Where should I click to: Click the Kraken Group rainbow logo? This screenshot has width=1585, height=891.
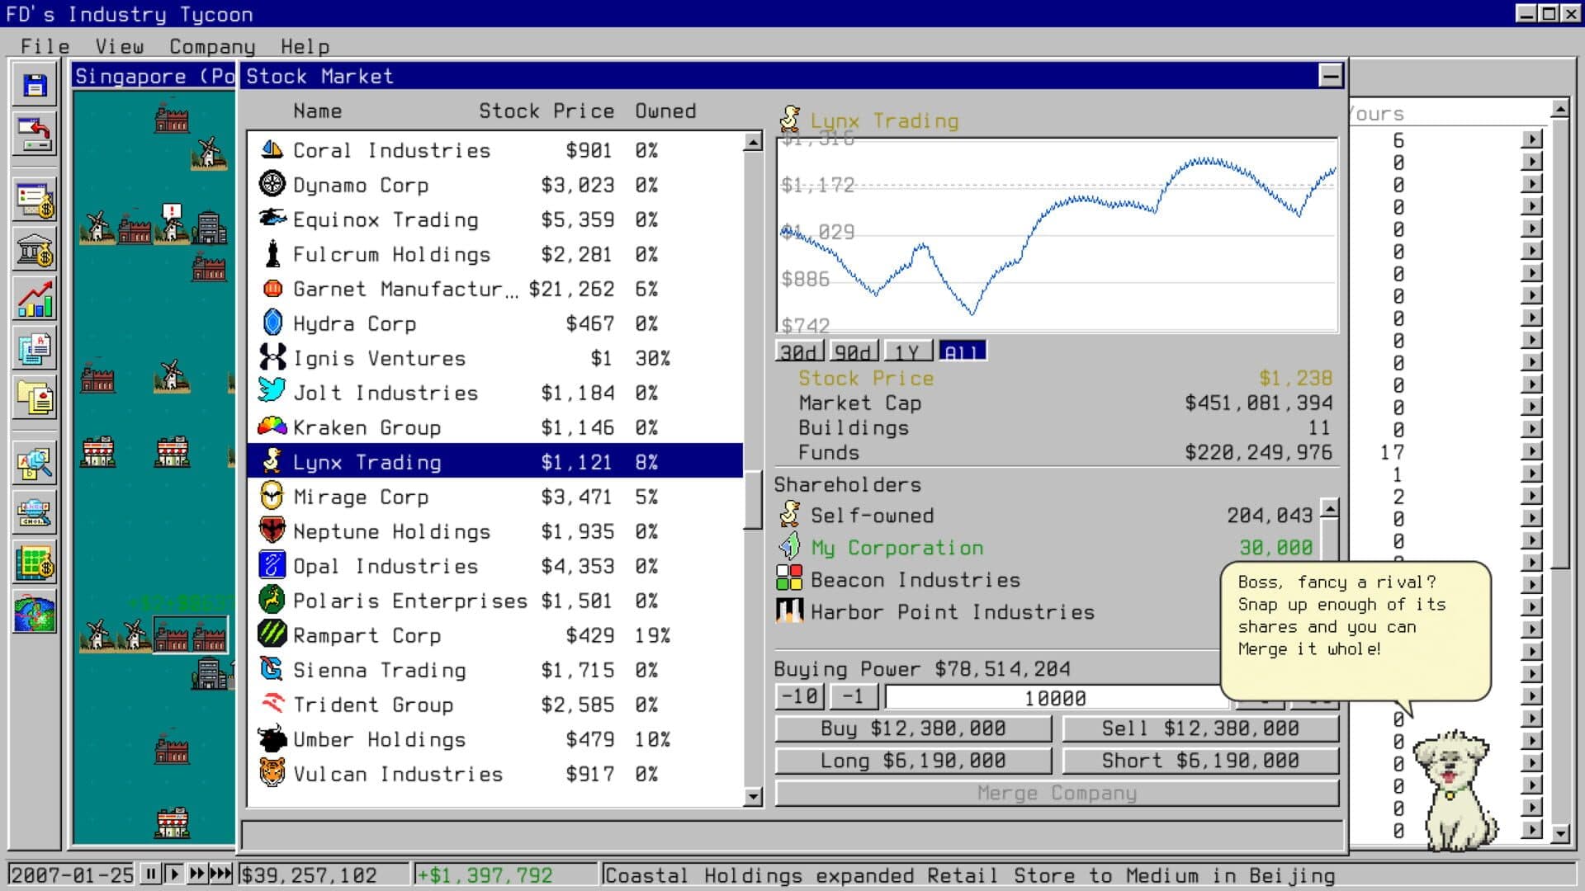[x=272, y=427]
